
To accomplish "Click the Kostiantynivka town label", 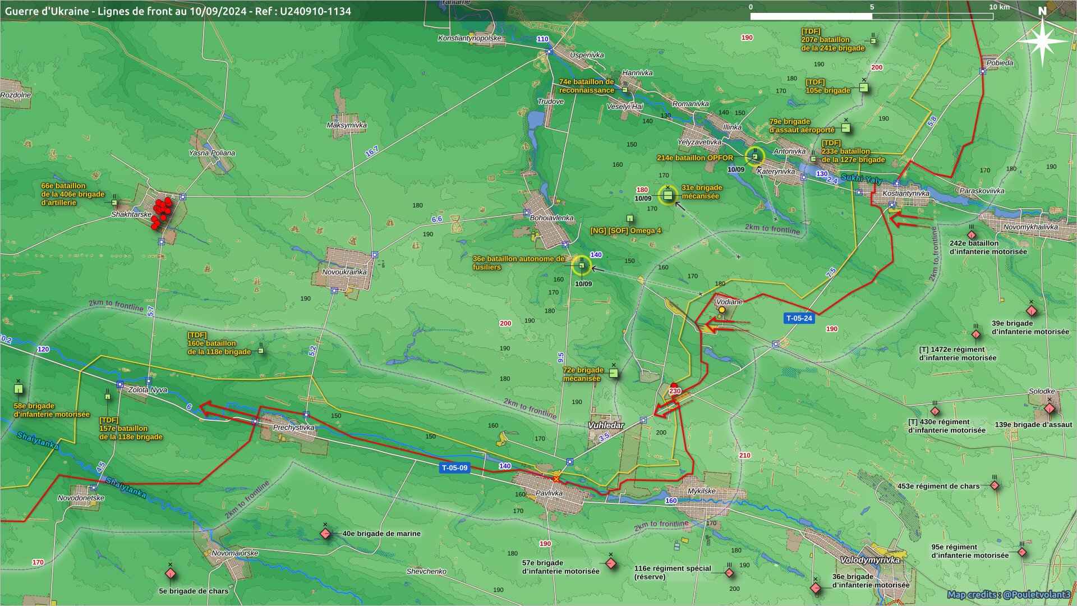I will coord(906,194).
